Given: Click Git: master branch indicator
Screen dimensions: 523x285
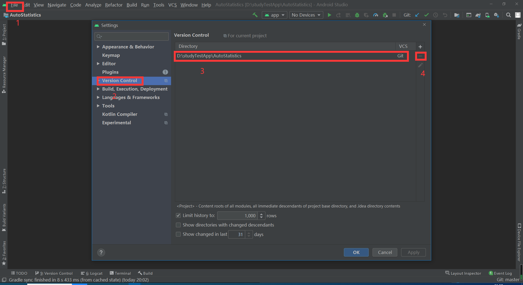Looking at the screenshot, I should click(x=508, y=280).
